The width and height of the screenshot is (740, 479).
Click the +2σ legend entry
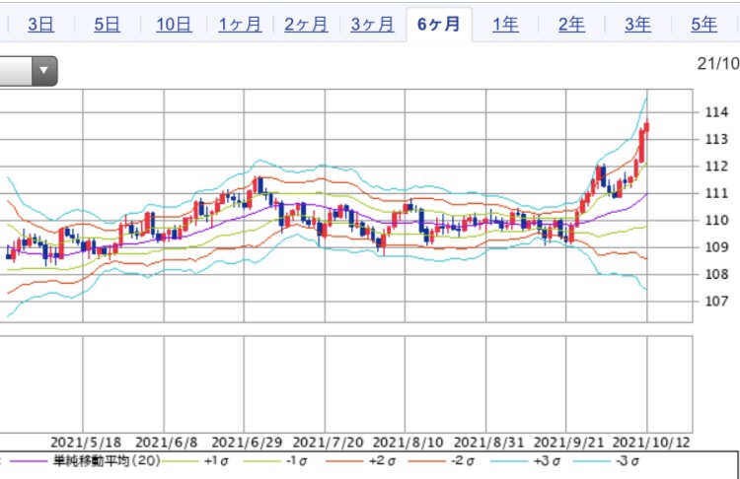(x=382, y=461)
